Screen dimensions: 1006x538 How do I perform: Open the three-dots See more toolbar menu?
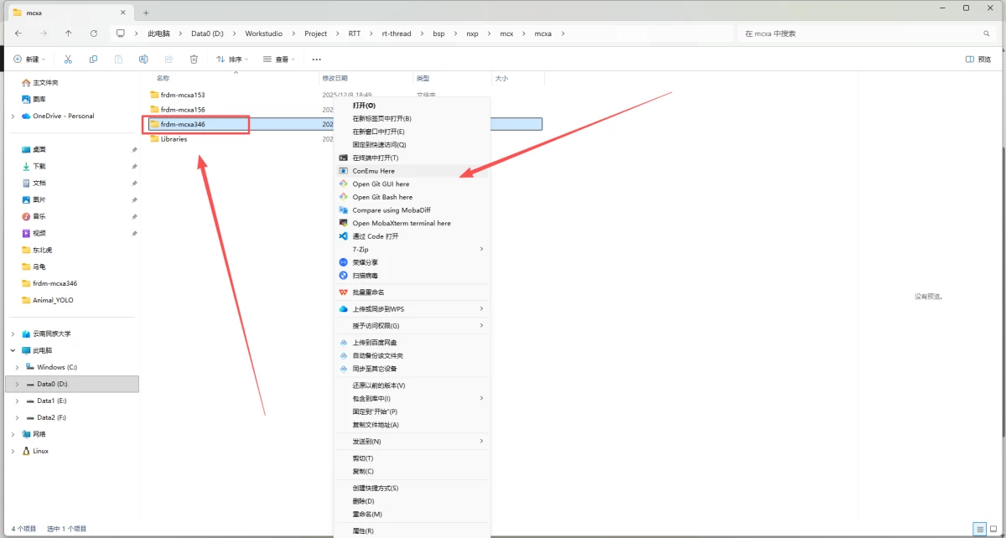click(316, 59)
